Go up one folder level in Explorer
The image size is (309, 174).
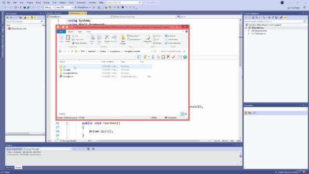point(72,51)
